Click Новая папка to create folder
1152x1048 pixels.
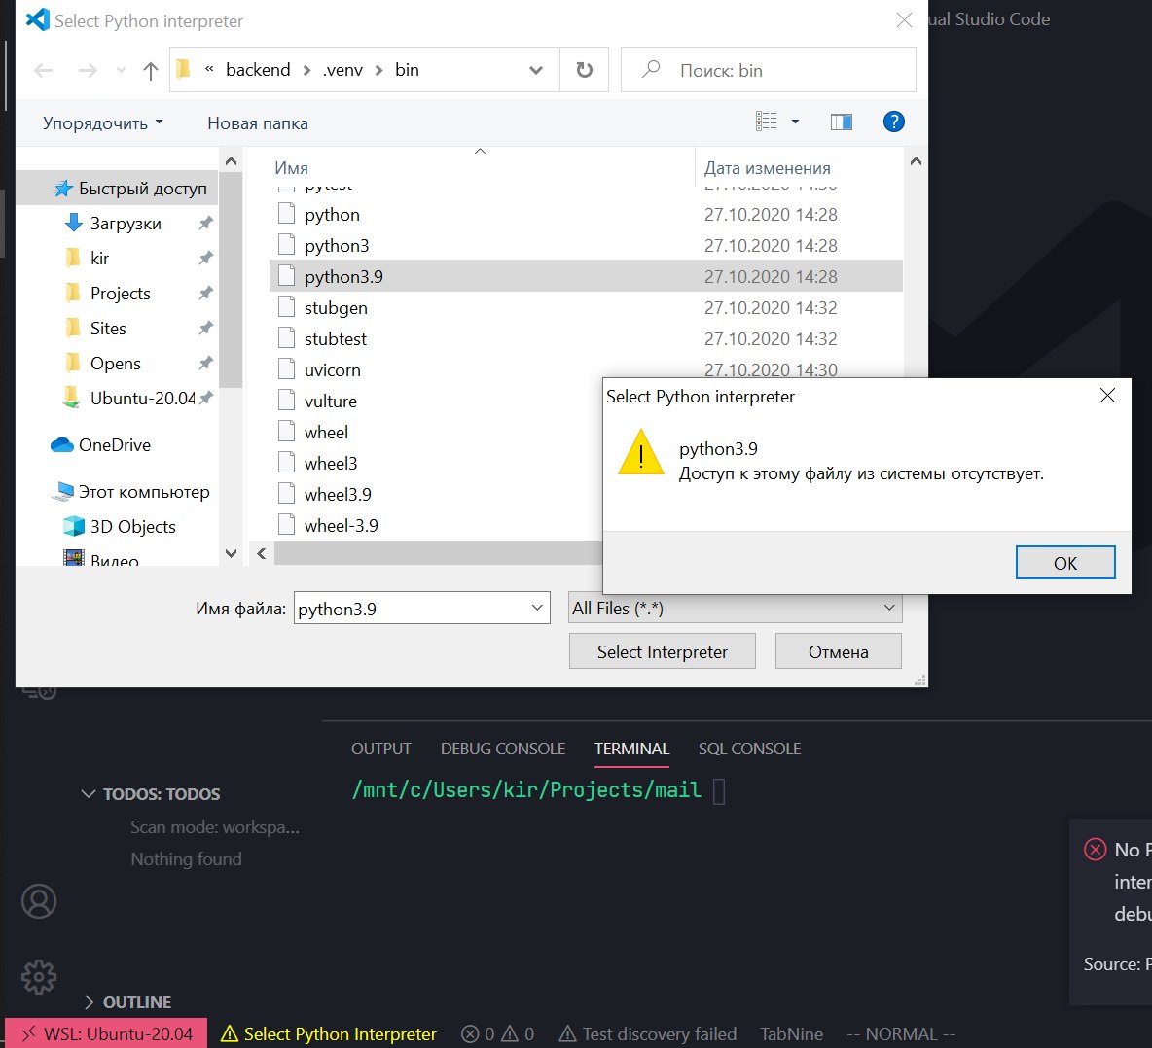[x=258, y=123]
